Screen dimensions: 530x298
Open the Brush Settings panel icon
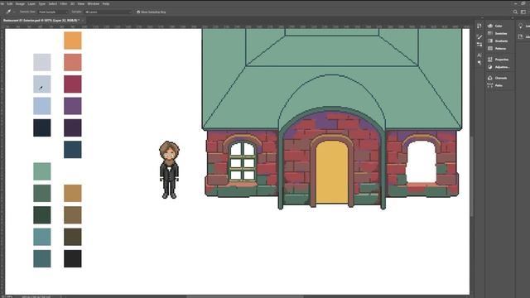pos(479,44)
